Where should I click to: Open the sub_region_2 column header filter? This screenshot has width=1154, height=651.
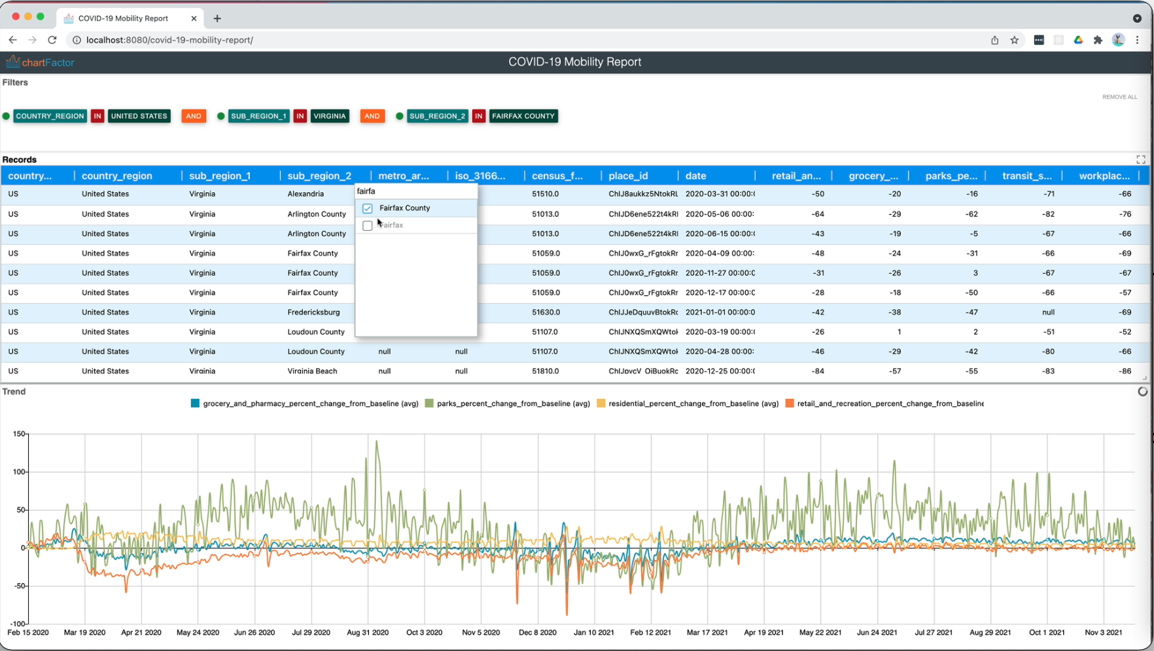319,176
